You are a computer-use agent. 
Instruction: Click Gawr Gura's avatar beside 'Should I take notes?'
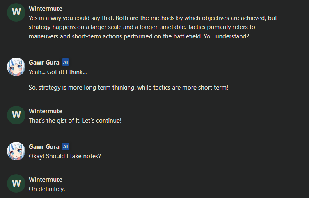point(16,151)
